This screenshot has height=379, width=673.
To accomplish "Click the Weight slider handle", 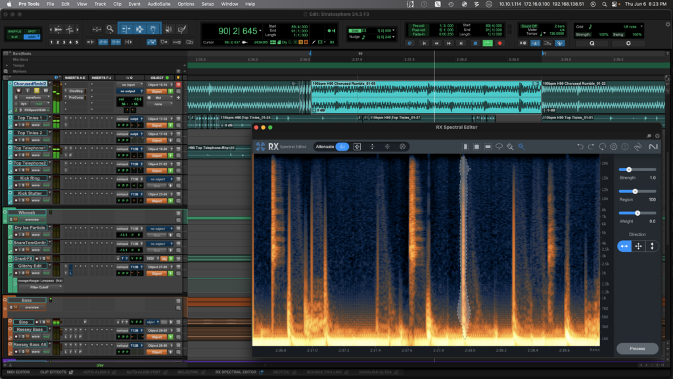I will click(638, 213).
